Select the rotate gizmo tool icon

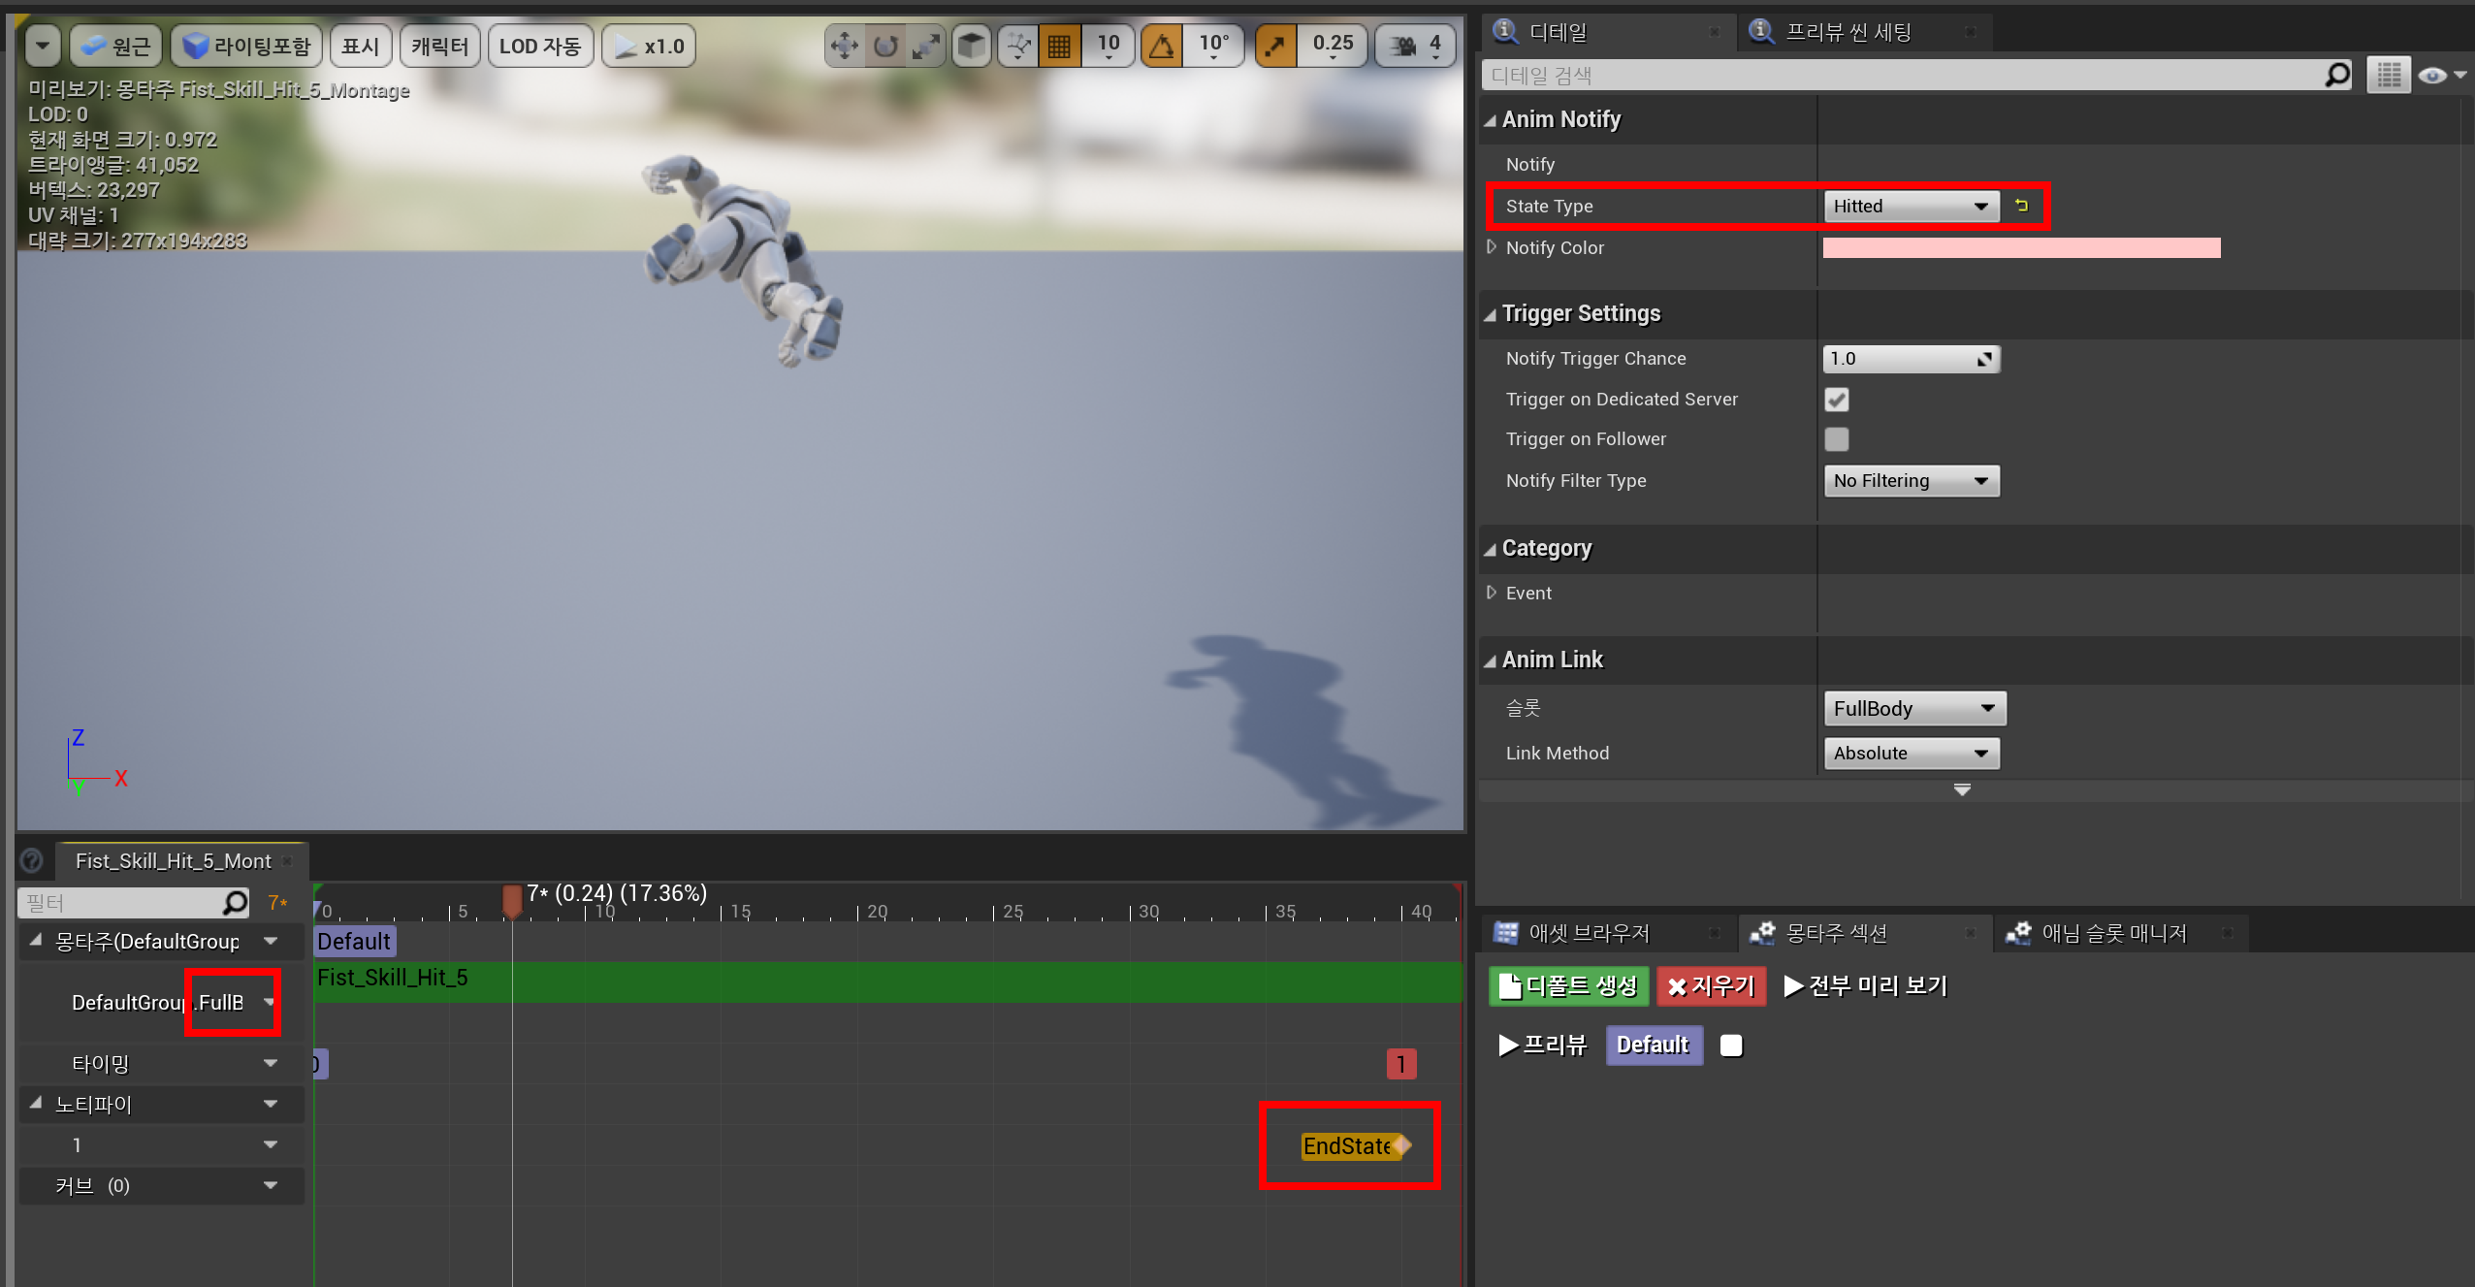885,46
